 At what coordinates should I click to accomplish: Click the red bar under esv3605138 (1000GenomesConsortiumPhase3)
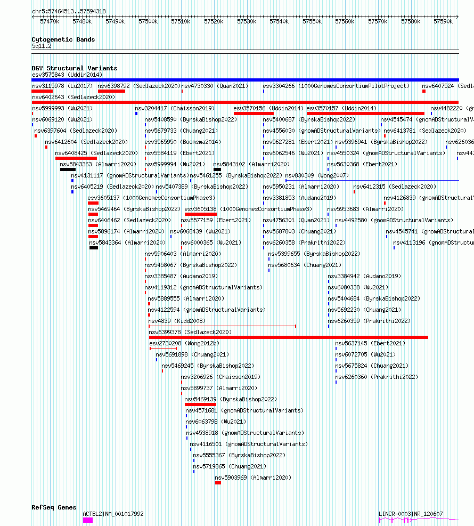pyautogui.click(x=200, y=214)
